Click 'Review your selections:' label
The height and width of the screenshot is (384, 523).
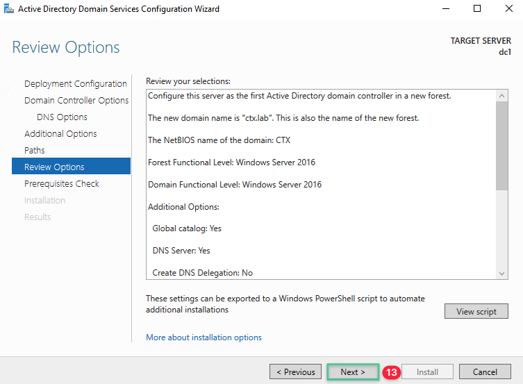(x=188, y=81)
